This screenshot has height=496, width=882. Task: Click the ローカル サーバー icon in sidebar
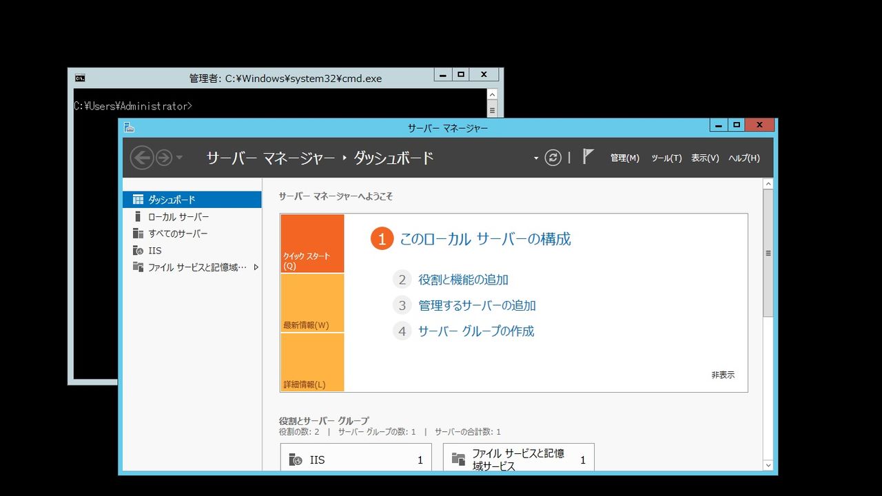click(138, 216)
